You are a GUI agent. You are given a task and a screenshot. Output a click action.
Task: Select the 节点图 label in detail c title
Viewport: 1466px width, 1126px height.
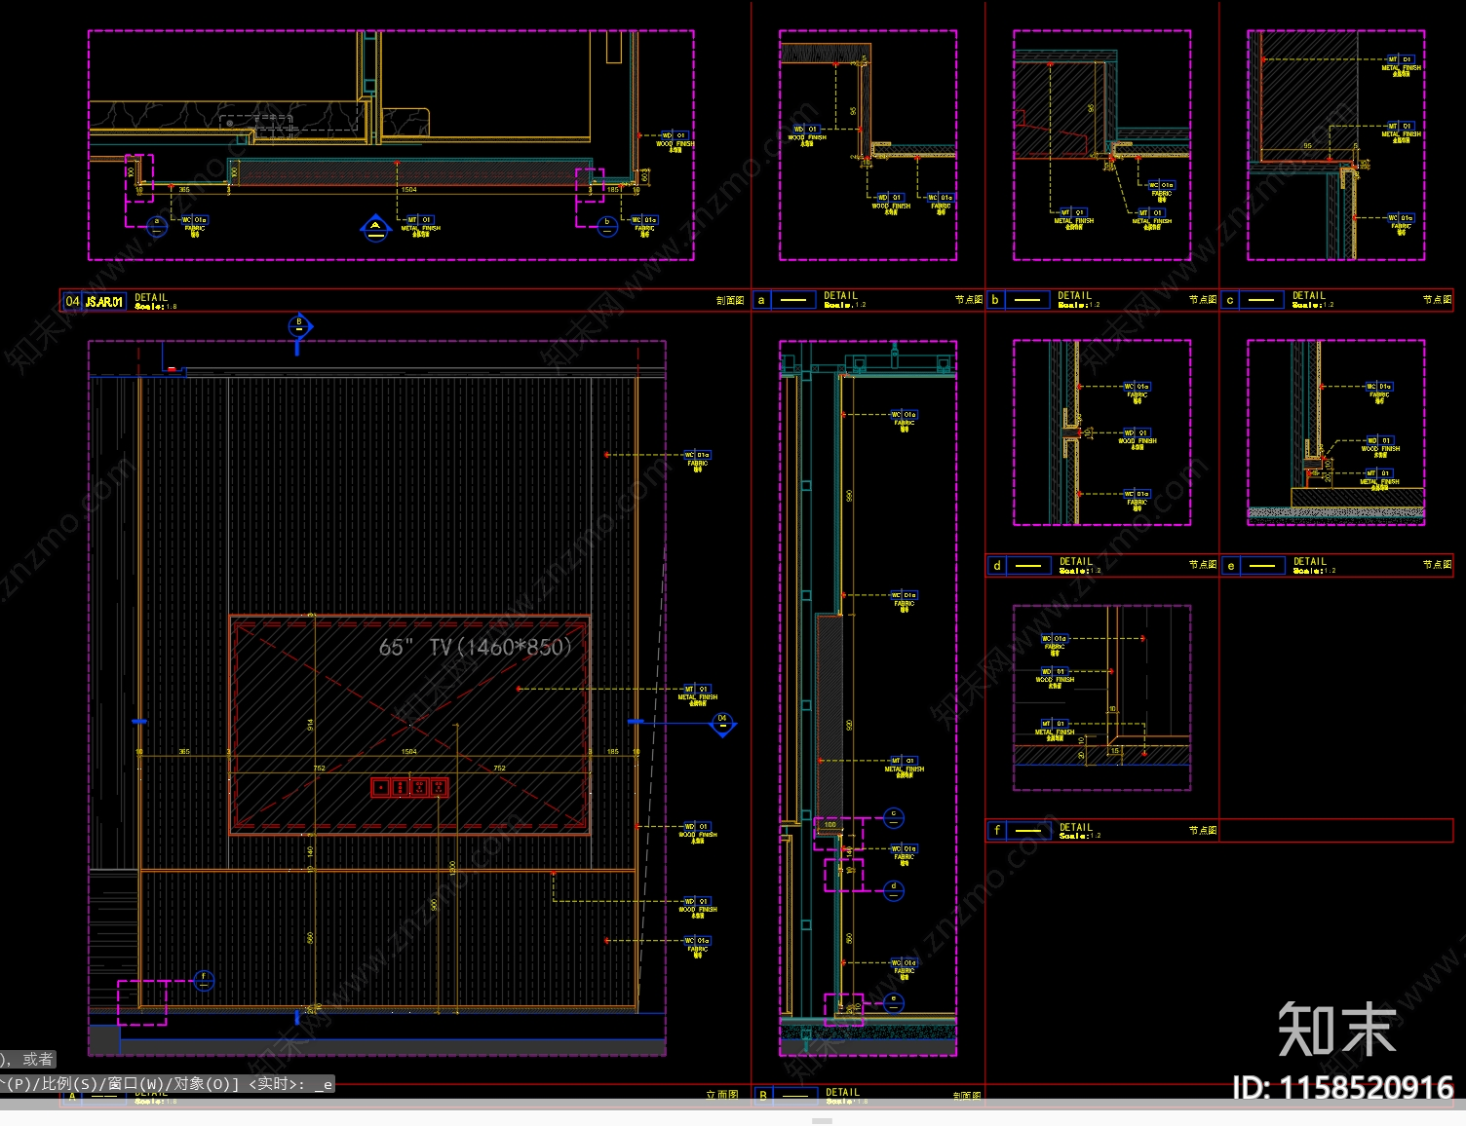tap(1437, 300)
